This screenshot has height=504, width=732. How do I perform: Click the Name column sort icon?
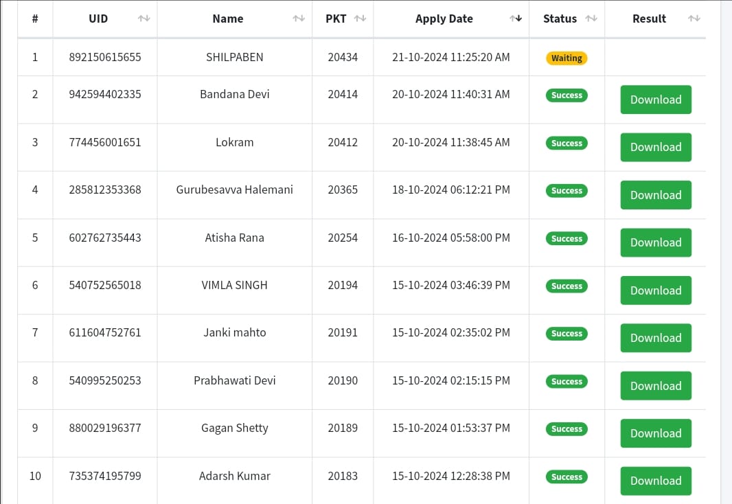click(x=299, y=19)
